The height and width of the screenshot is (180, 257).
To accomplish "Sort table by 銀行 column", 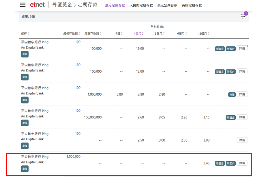I will 25,34.
